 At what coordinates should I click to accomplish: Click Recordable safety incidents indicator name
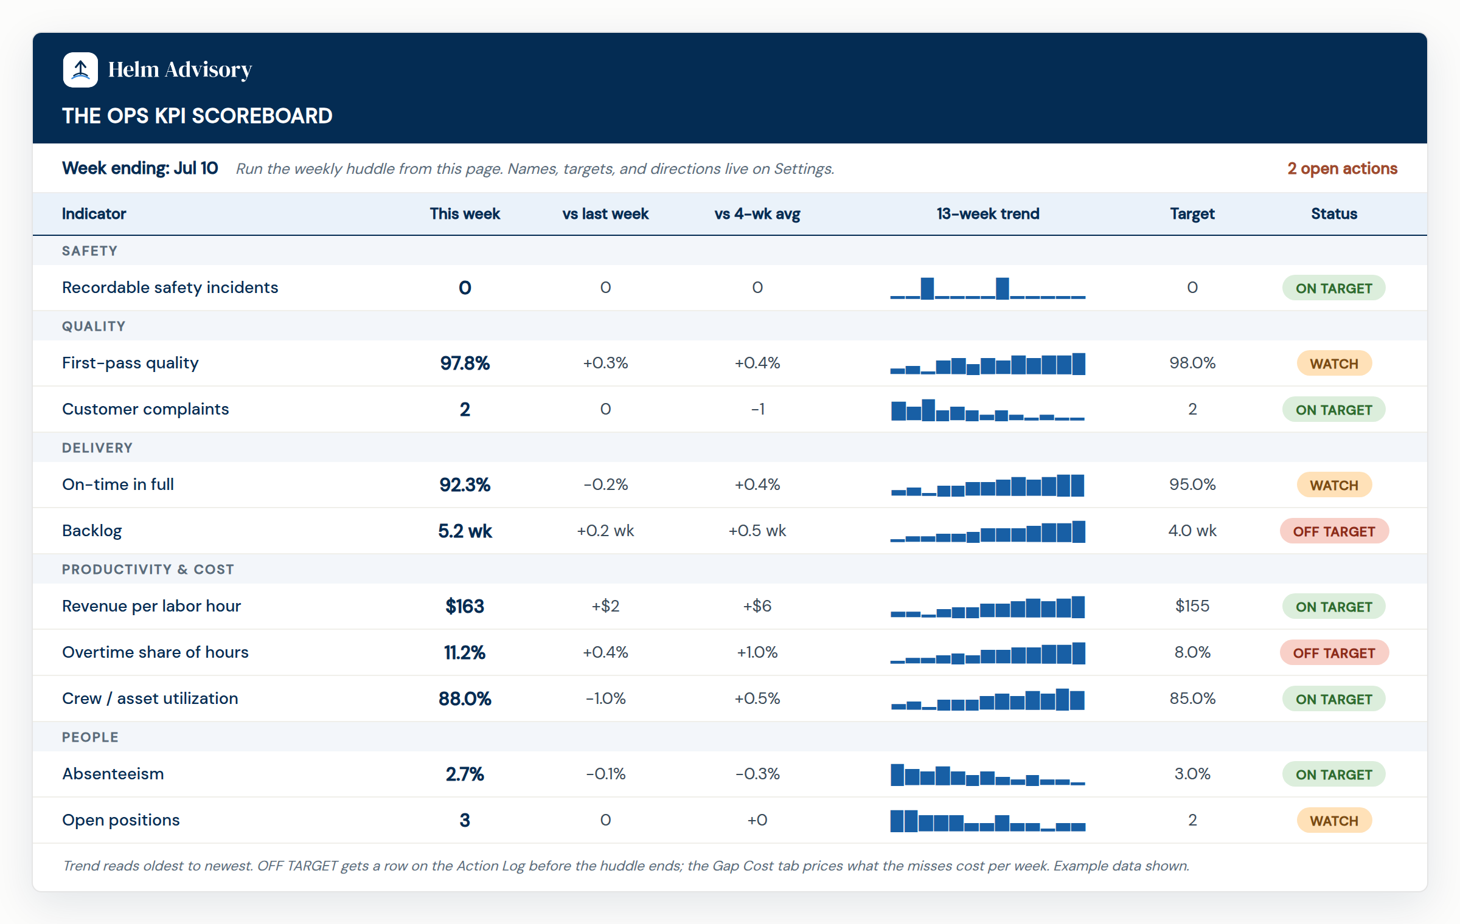(x=170, y=288)
